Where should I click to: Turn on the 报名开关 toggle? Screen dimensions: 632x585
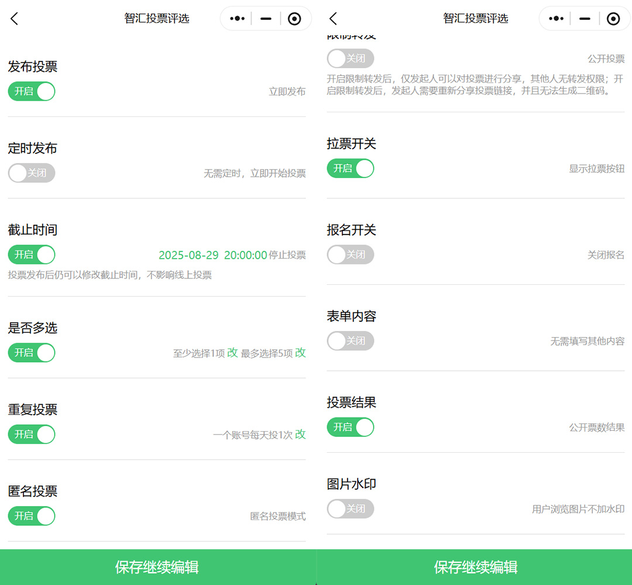pos(350,254)
